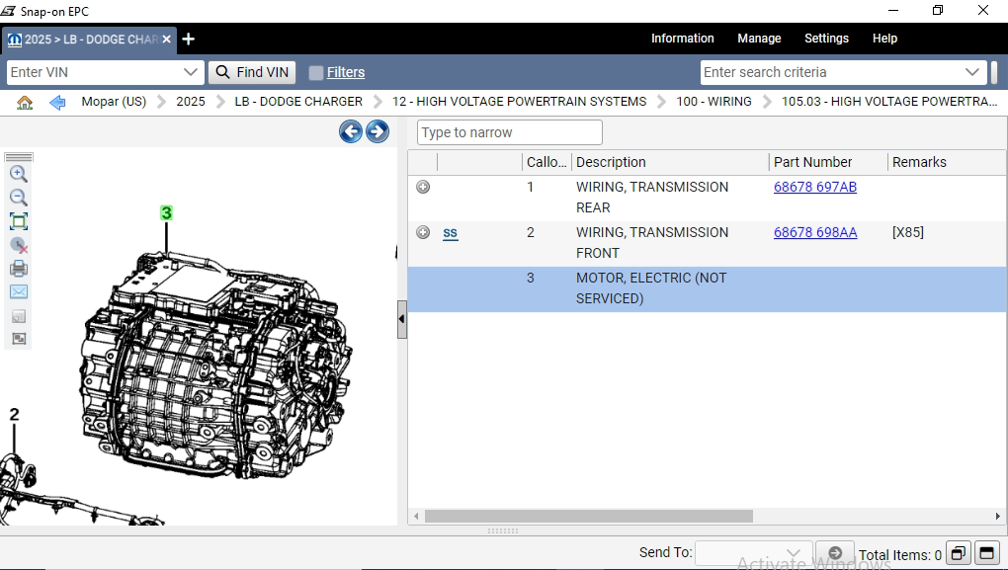Open the Manage menu
This screenshot has width=1008, height=570.
[x=759, y=39]
